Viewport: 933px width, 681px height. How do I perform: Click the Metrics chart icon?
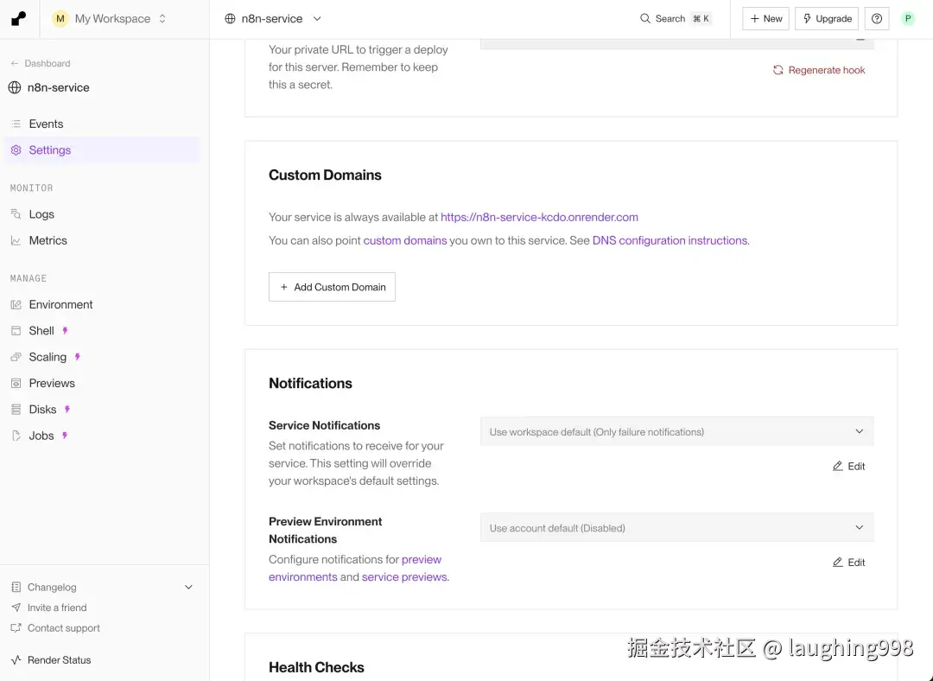(16, 241)
